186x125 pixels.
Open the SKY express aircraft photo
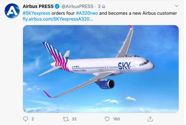click(x=101, y=68)
